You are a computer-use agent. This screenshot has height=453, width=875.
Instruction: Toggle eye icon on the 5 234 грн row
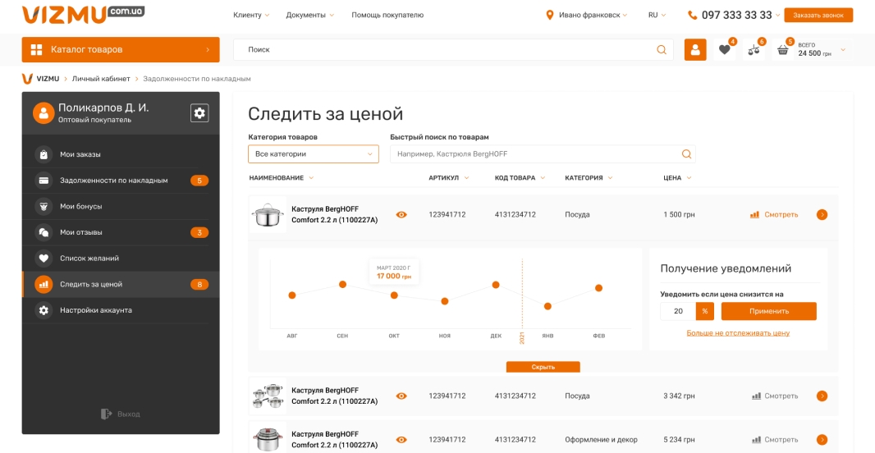click(x=401, y=440)
